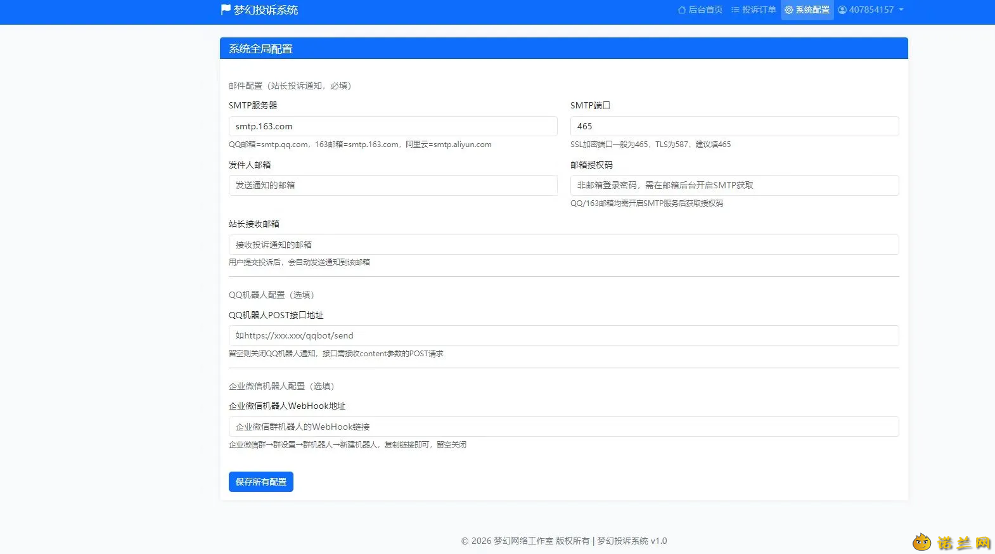
Task: Click the 邮箱授权码 field label
Action: 591,165
